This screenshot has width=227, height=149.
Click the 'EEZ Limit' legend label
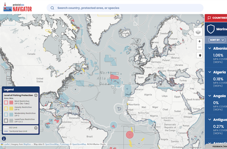point(13,128)
